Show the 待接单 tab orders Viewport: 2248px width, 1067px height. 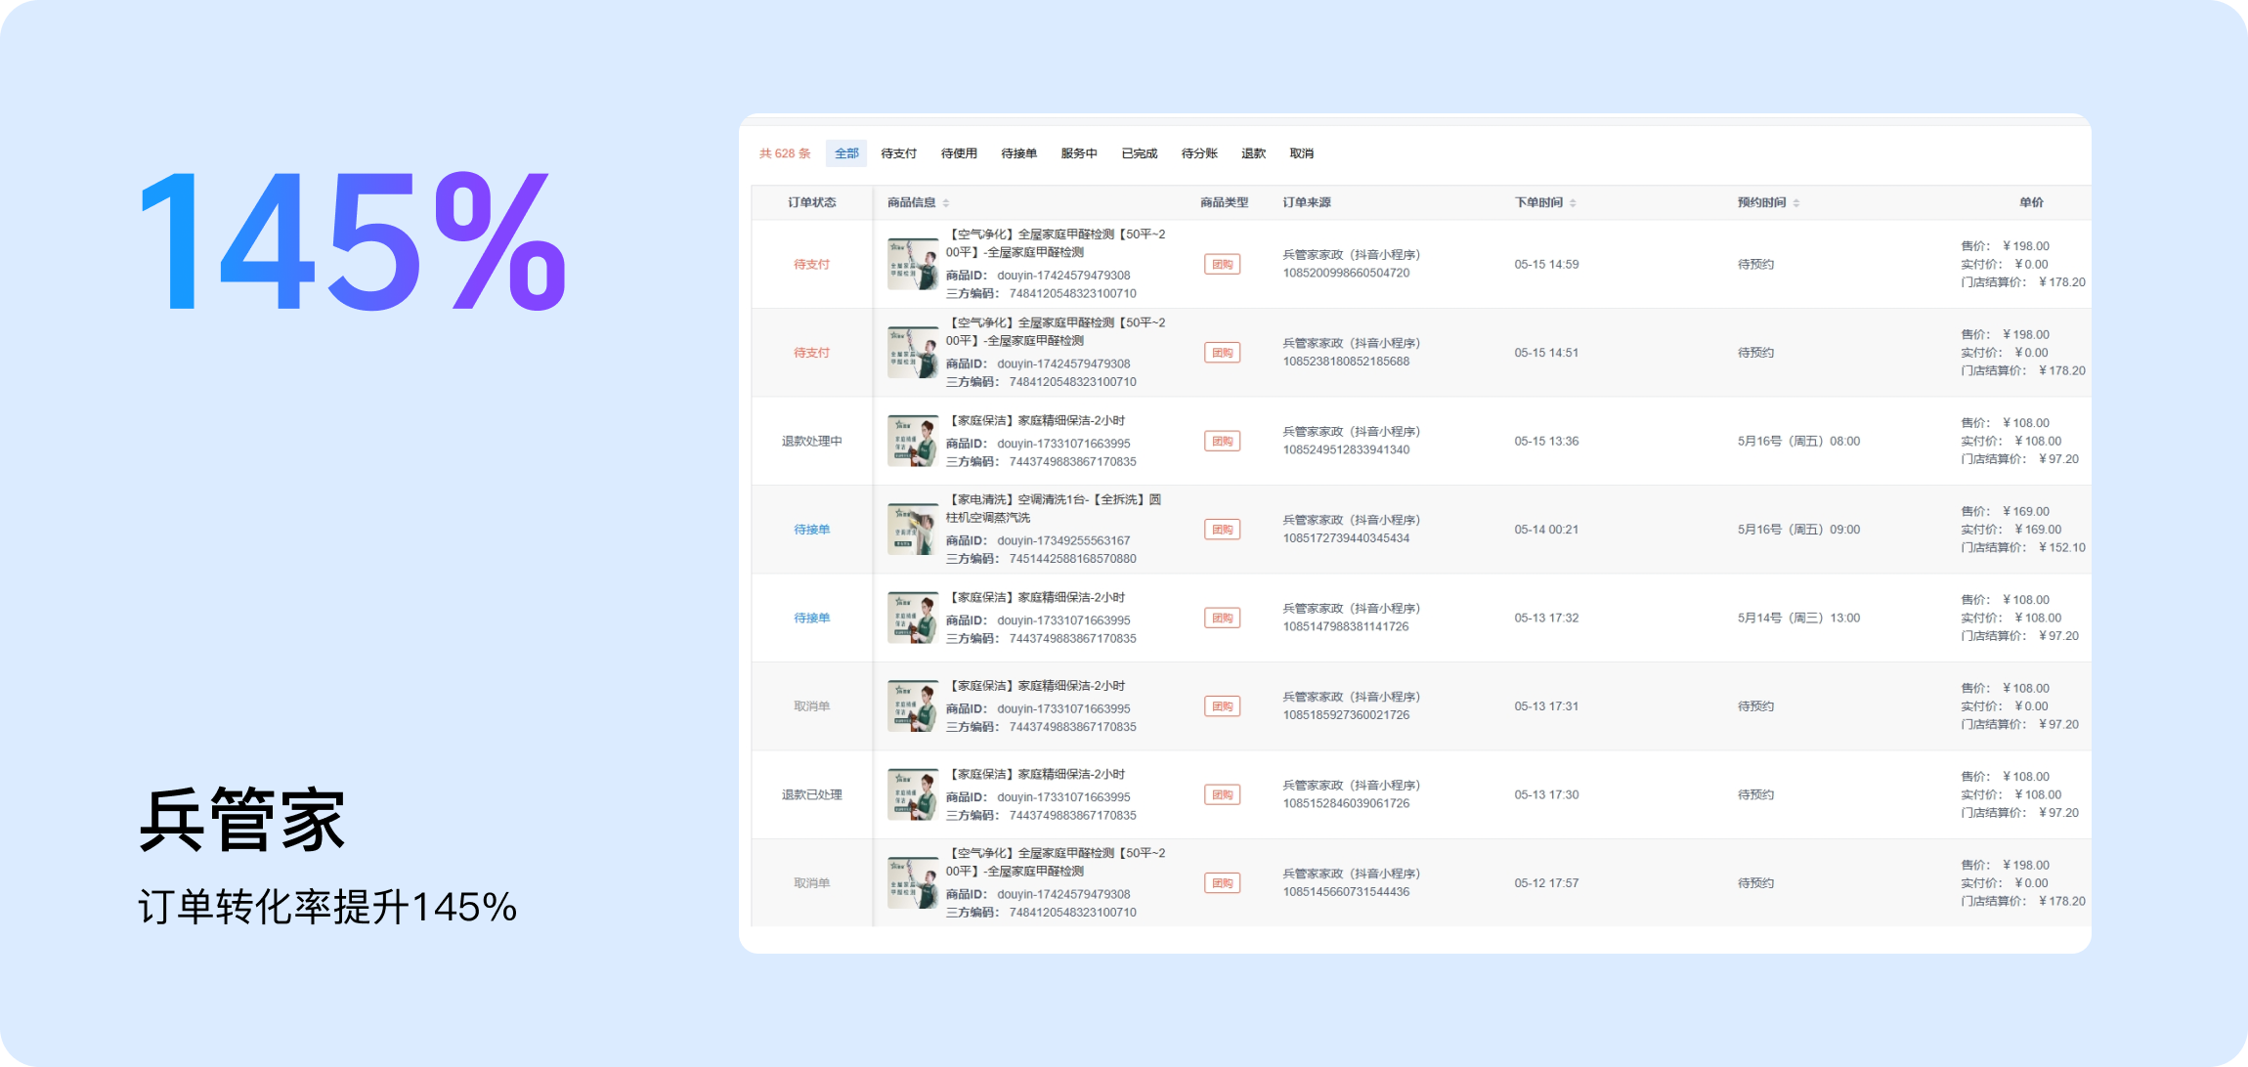[1018, 153]
